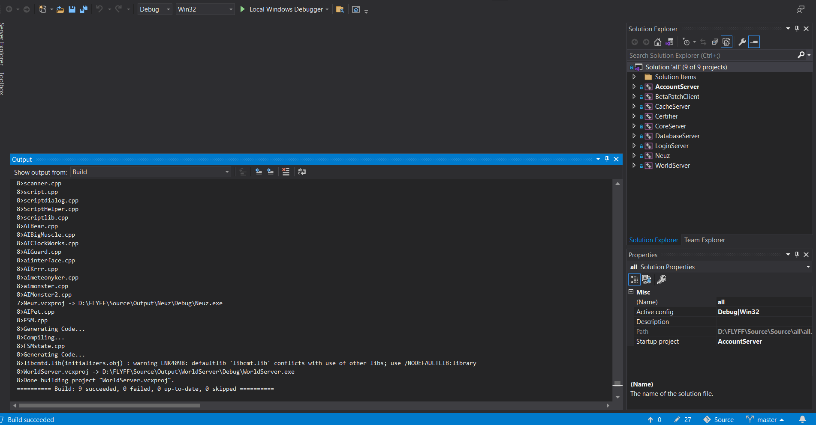Start the green play debug arrow
Image resolution: width=816 pixels, height=425 pixels.
click(x=243, y=9)
